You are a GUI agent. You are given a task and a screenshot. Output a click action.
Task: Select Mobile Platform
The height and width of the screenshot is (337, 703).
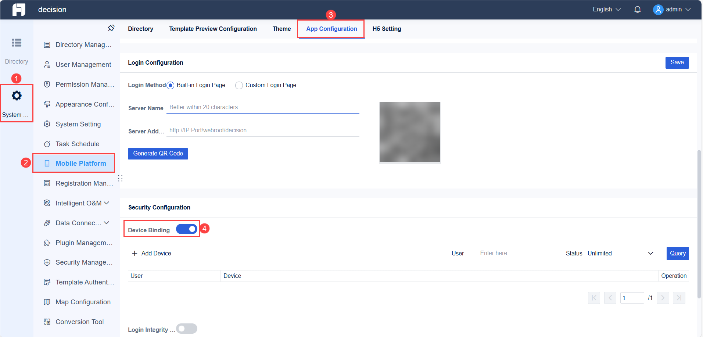click(x=74, y=164)
